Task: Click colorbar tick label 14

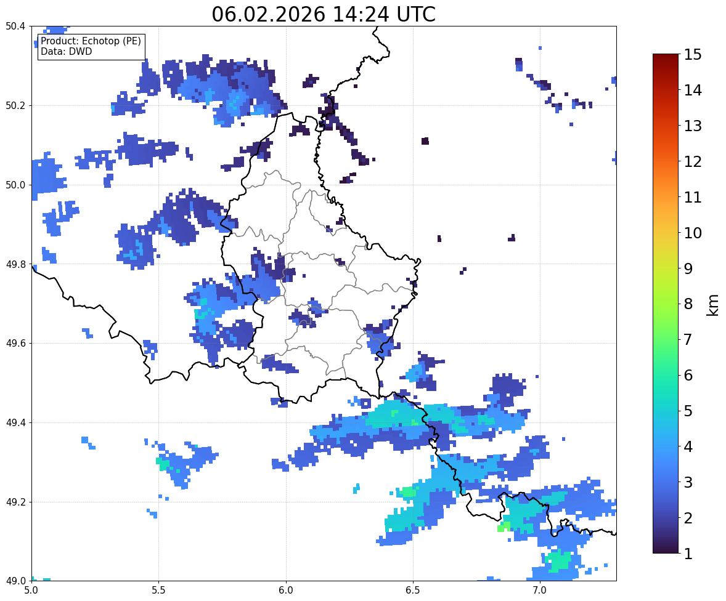Action: 693,91
